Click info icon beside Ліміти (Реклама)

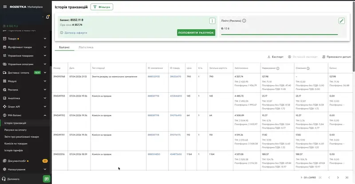click(244, 21)
